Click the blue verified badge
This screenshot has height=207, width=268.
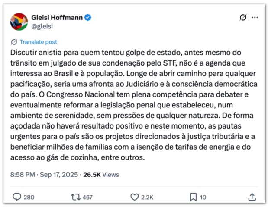click(x=88, y=17)
